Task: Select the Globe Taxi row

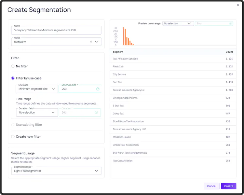Action: (x=173, y=114)
